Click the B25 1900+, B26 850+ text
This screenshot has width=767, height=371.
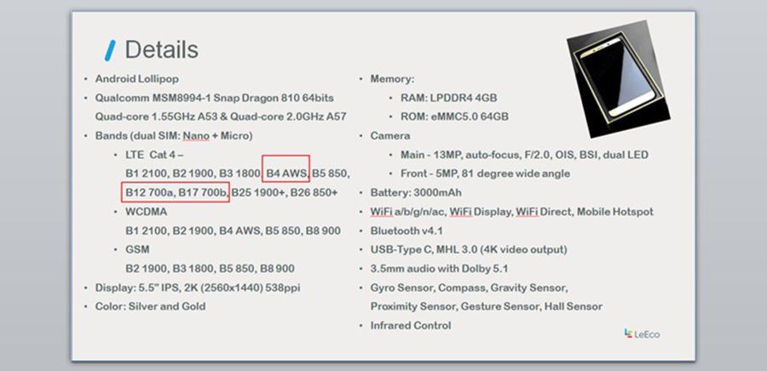pos(285,193)
